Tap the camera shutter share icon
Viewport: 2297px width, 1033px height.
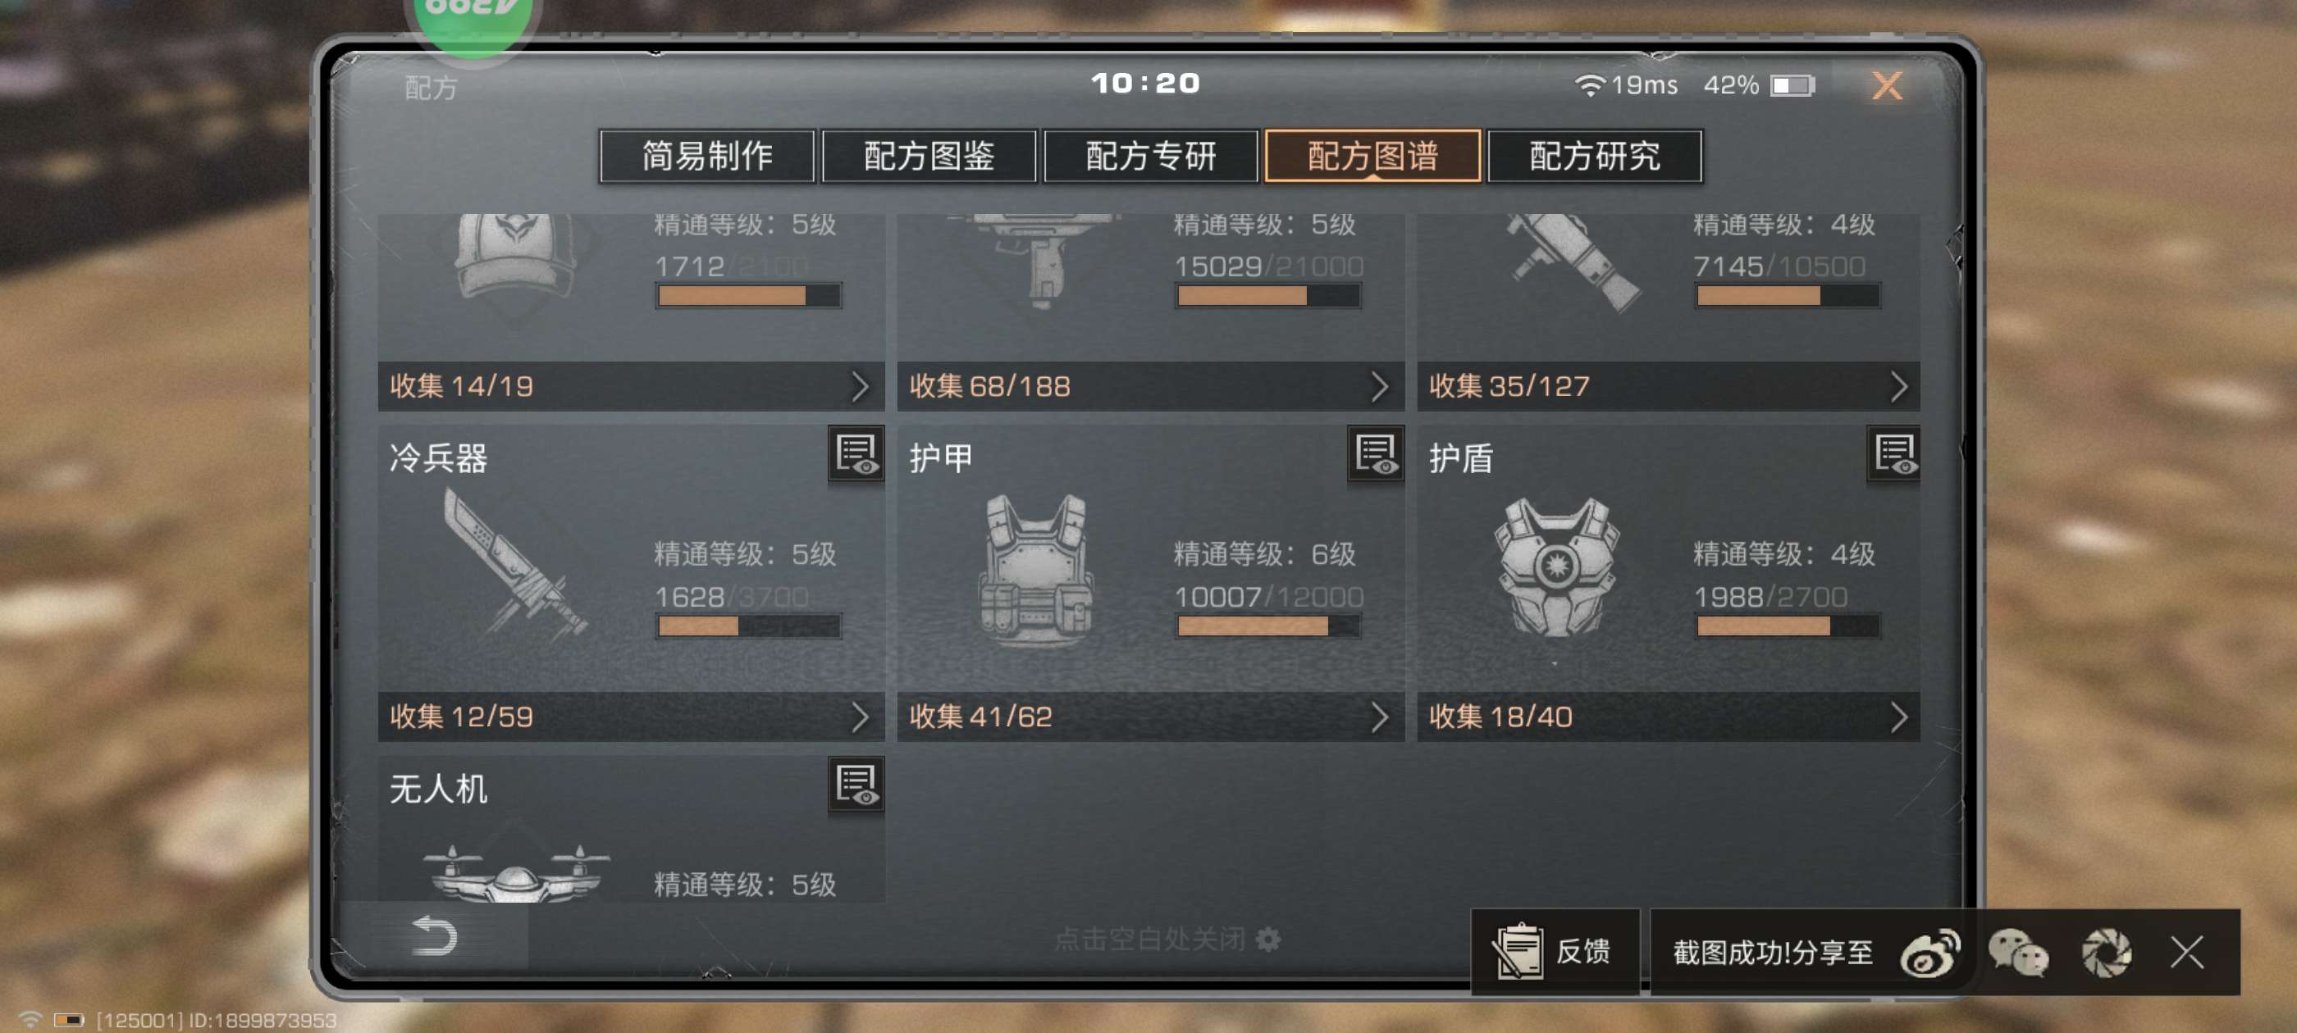(2106, 953)
